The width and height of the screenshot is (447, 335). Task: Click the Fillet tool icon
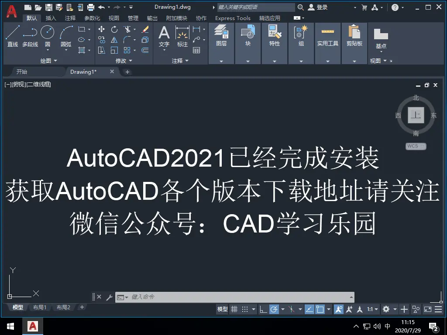pyautogui.click(x=127, y=40)
